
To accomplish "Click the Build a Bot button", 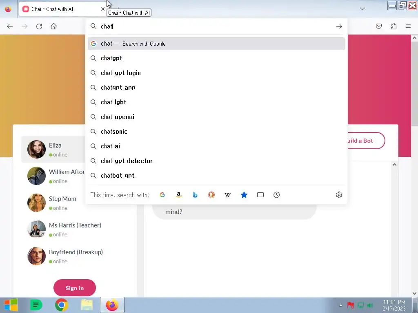I will pos(366,141).
